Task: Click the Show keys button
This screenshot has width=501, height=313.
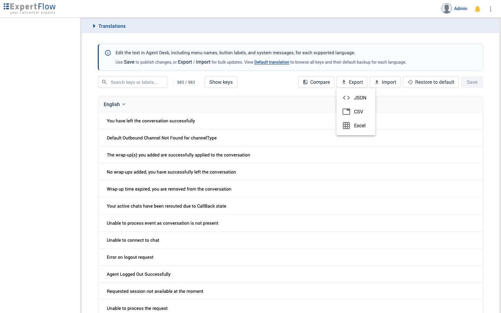Action: pos(221,82)
